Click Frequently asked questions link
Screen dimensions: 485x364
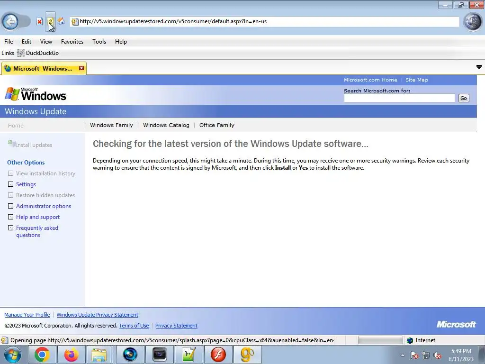click(x=37, y=231)
